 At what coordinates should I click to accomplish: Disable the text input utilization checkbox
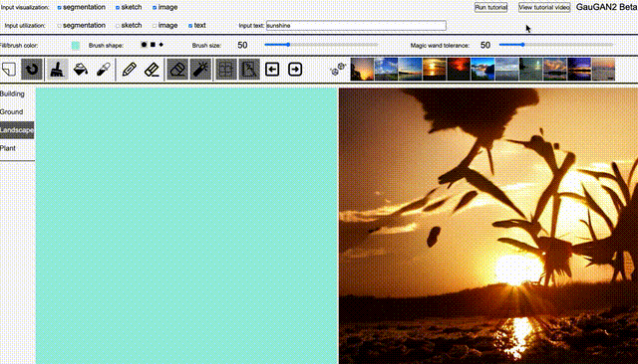[x=190, y=26]
